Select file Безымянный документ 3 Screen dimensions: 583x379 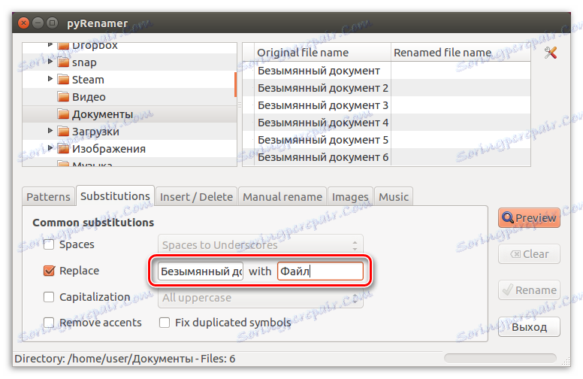click(x=387, y=105)
